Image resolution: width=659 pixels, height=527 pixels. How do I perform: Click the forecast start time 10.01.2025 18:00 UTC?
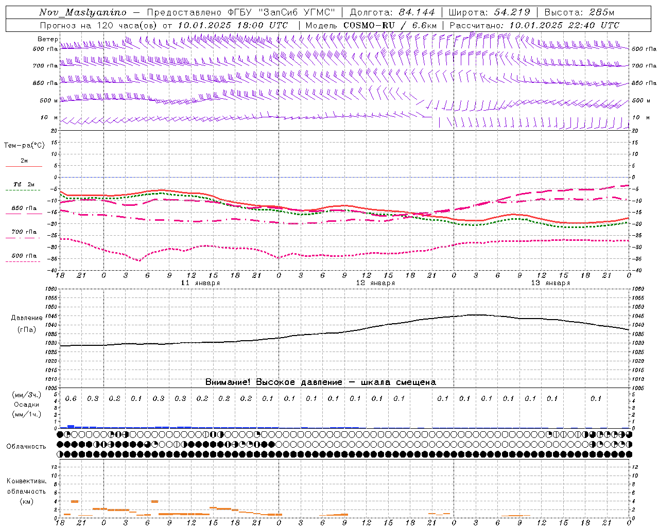pyautogui.click(x=232, y=25)
